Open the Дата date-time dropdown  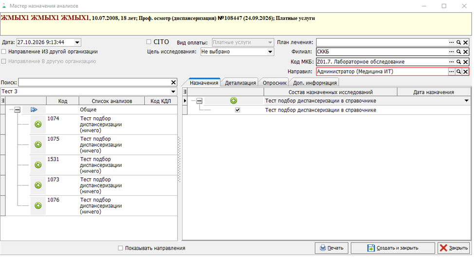pos(77,42)
